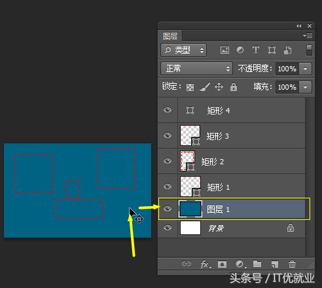The width and height of the screenshot is (322, 288).
Task: Click the adjustment layer filter icon
Action: coord(240,50)
